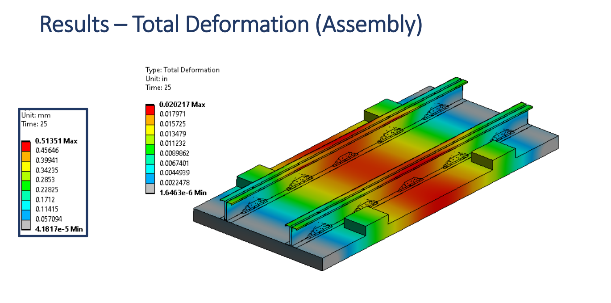Click the blue swatch beside 0.057094

coord(26,215)
